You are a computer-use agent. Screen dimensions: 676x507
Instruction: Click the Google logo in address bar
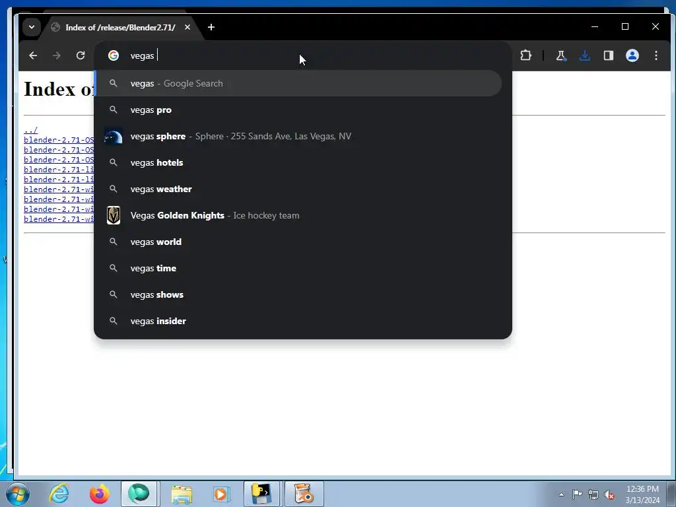pyautogui.click(x=114, y=55)
